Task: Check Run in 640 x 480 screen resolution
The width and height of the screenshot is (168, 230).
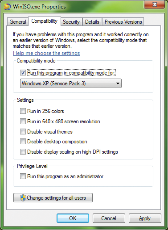Action: (x=23, y=121)
